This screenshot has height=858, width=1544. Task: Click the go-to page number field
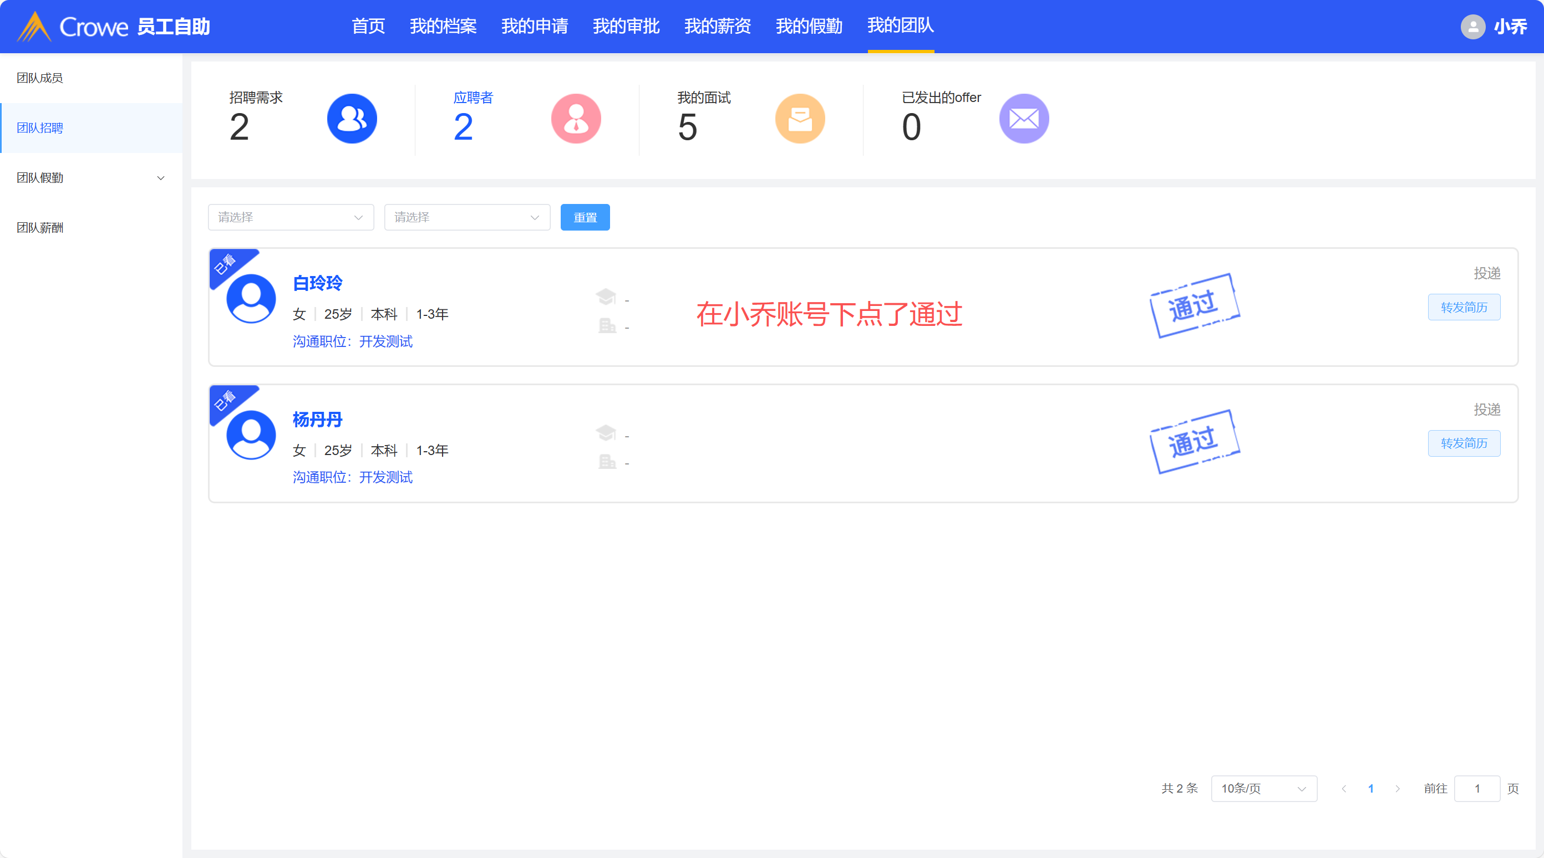(1476, 789)
